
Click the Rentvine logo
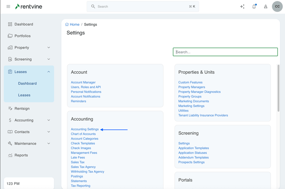[29, 7]
